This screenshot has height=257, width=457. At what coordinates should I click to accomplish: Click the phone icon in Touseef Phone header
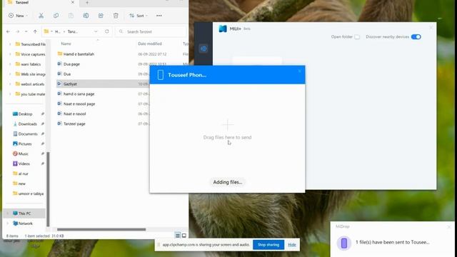[160, 75]
